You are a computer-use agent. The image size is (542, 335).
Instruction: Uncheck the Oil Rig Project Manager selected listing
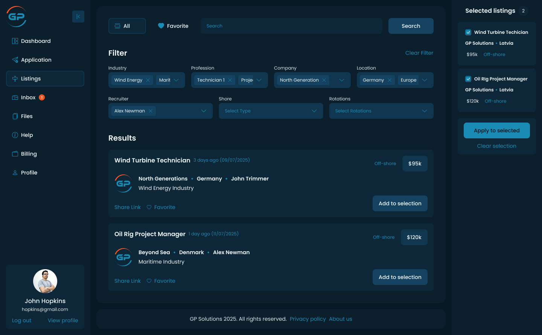(468, 79)
